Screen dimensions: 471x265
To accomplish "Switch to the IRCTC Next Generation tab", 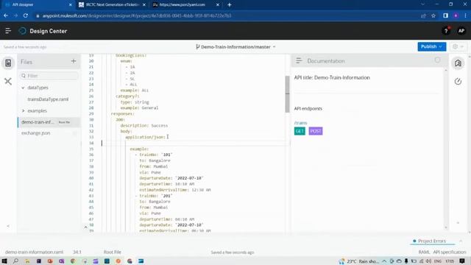I will click(112, 5).
